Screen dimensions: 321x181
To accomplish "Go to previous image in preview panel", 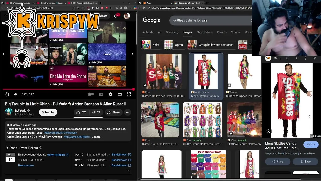I will tap(287, 58).
